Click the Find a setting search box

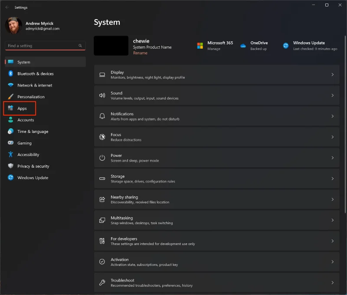pos(45,46)
